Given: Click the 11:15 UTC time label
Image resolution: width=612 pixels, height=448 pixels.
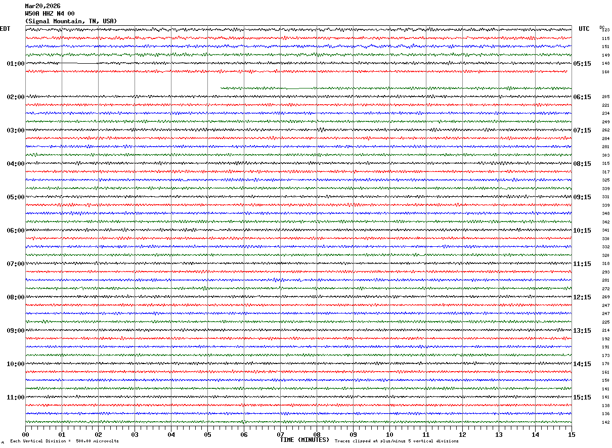Looking at the screenshot, I should click(582, 264).
